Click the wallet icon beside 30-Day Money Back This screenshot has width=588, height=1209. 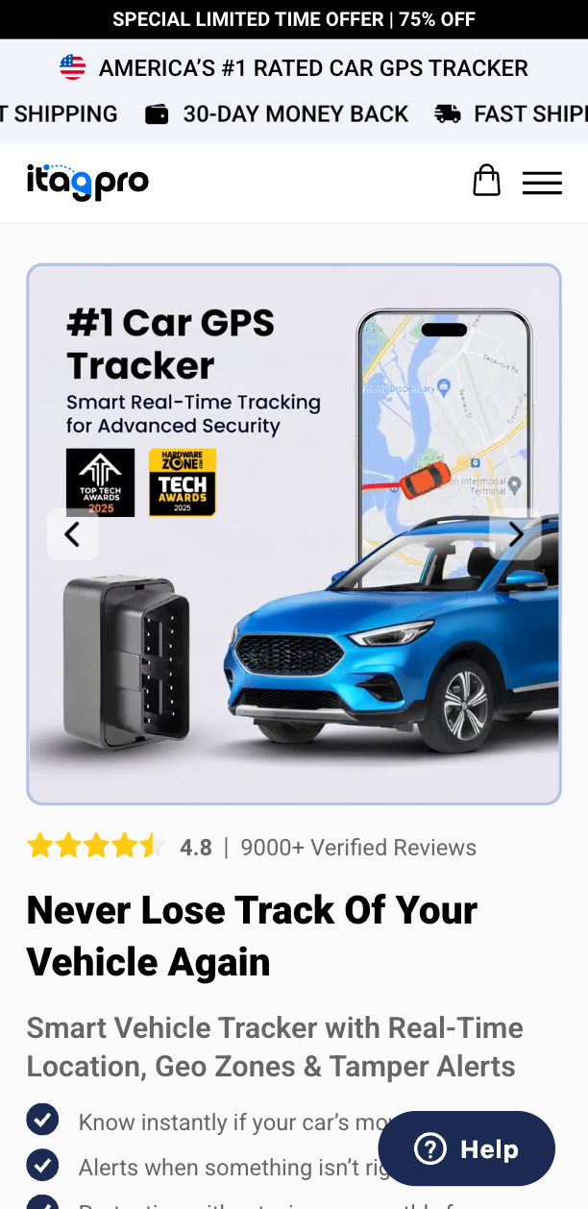[x=157, y=114]
